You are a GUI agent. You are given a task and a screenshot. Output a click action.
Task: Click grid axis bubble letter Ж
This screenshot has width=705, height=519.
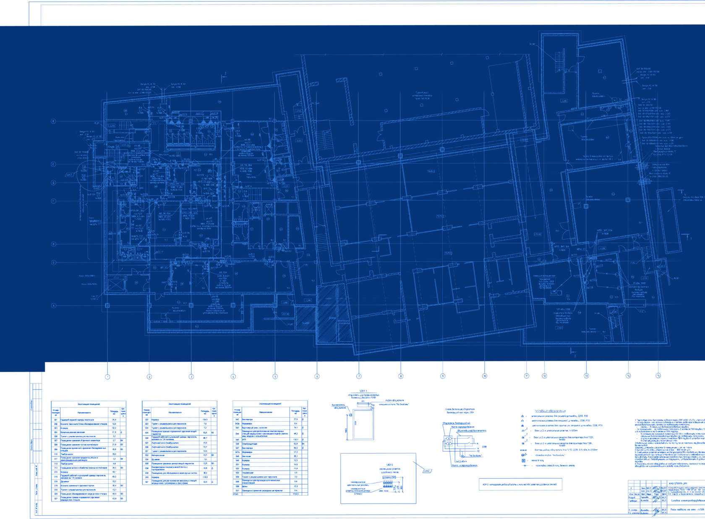53,121
